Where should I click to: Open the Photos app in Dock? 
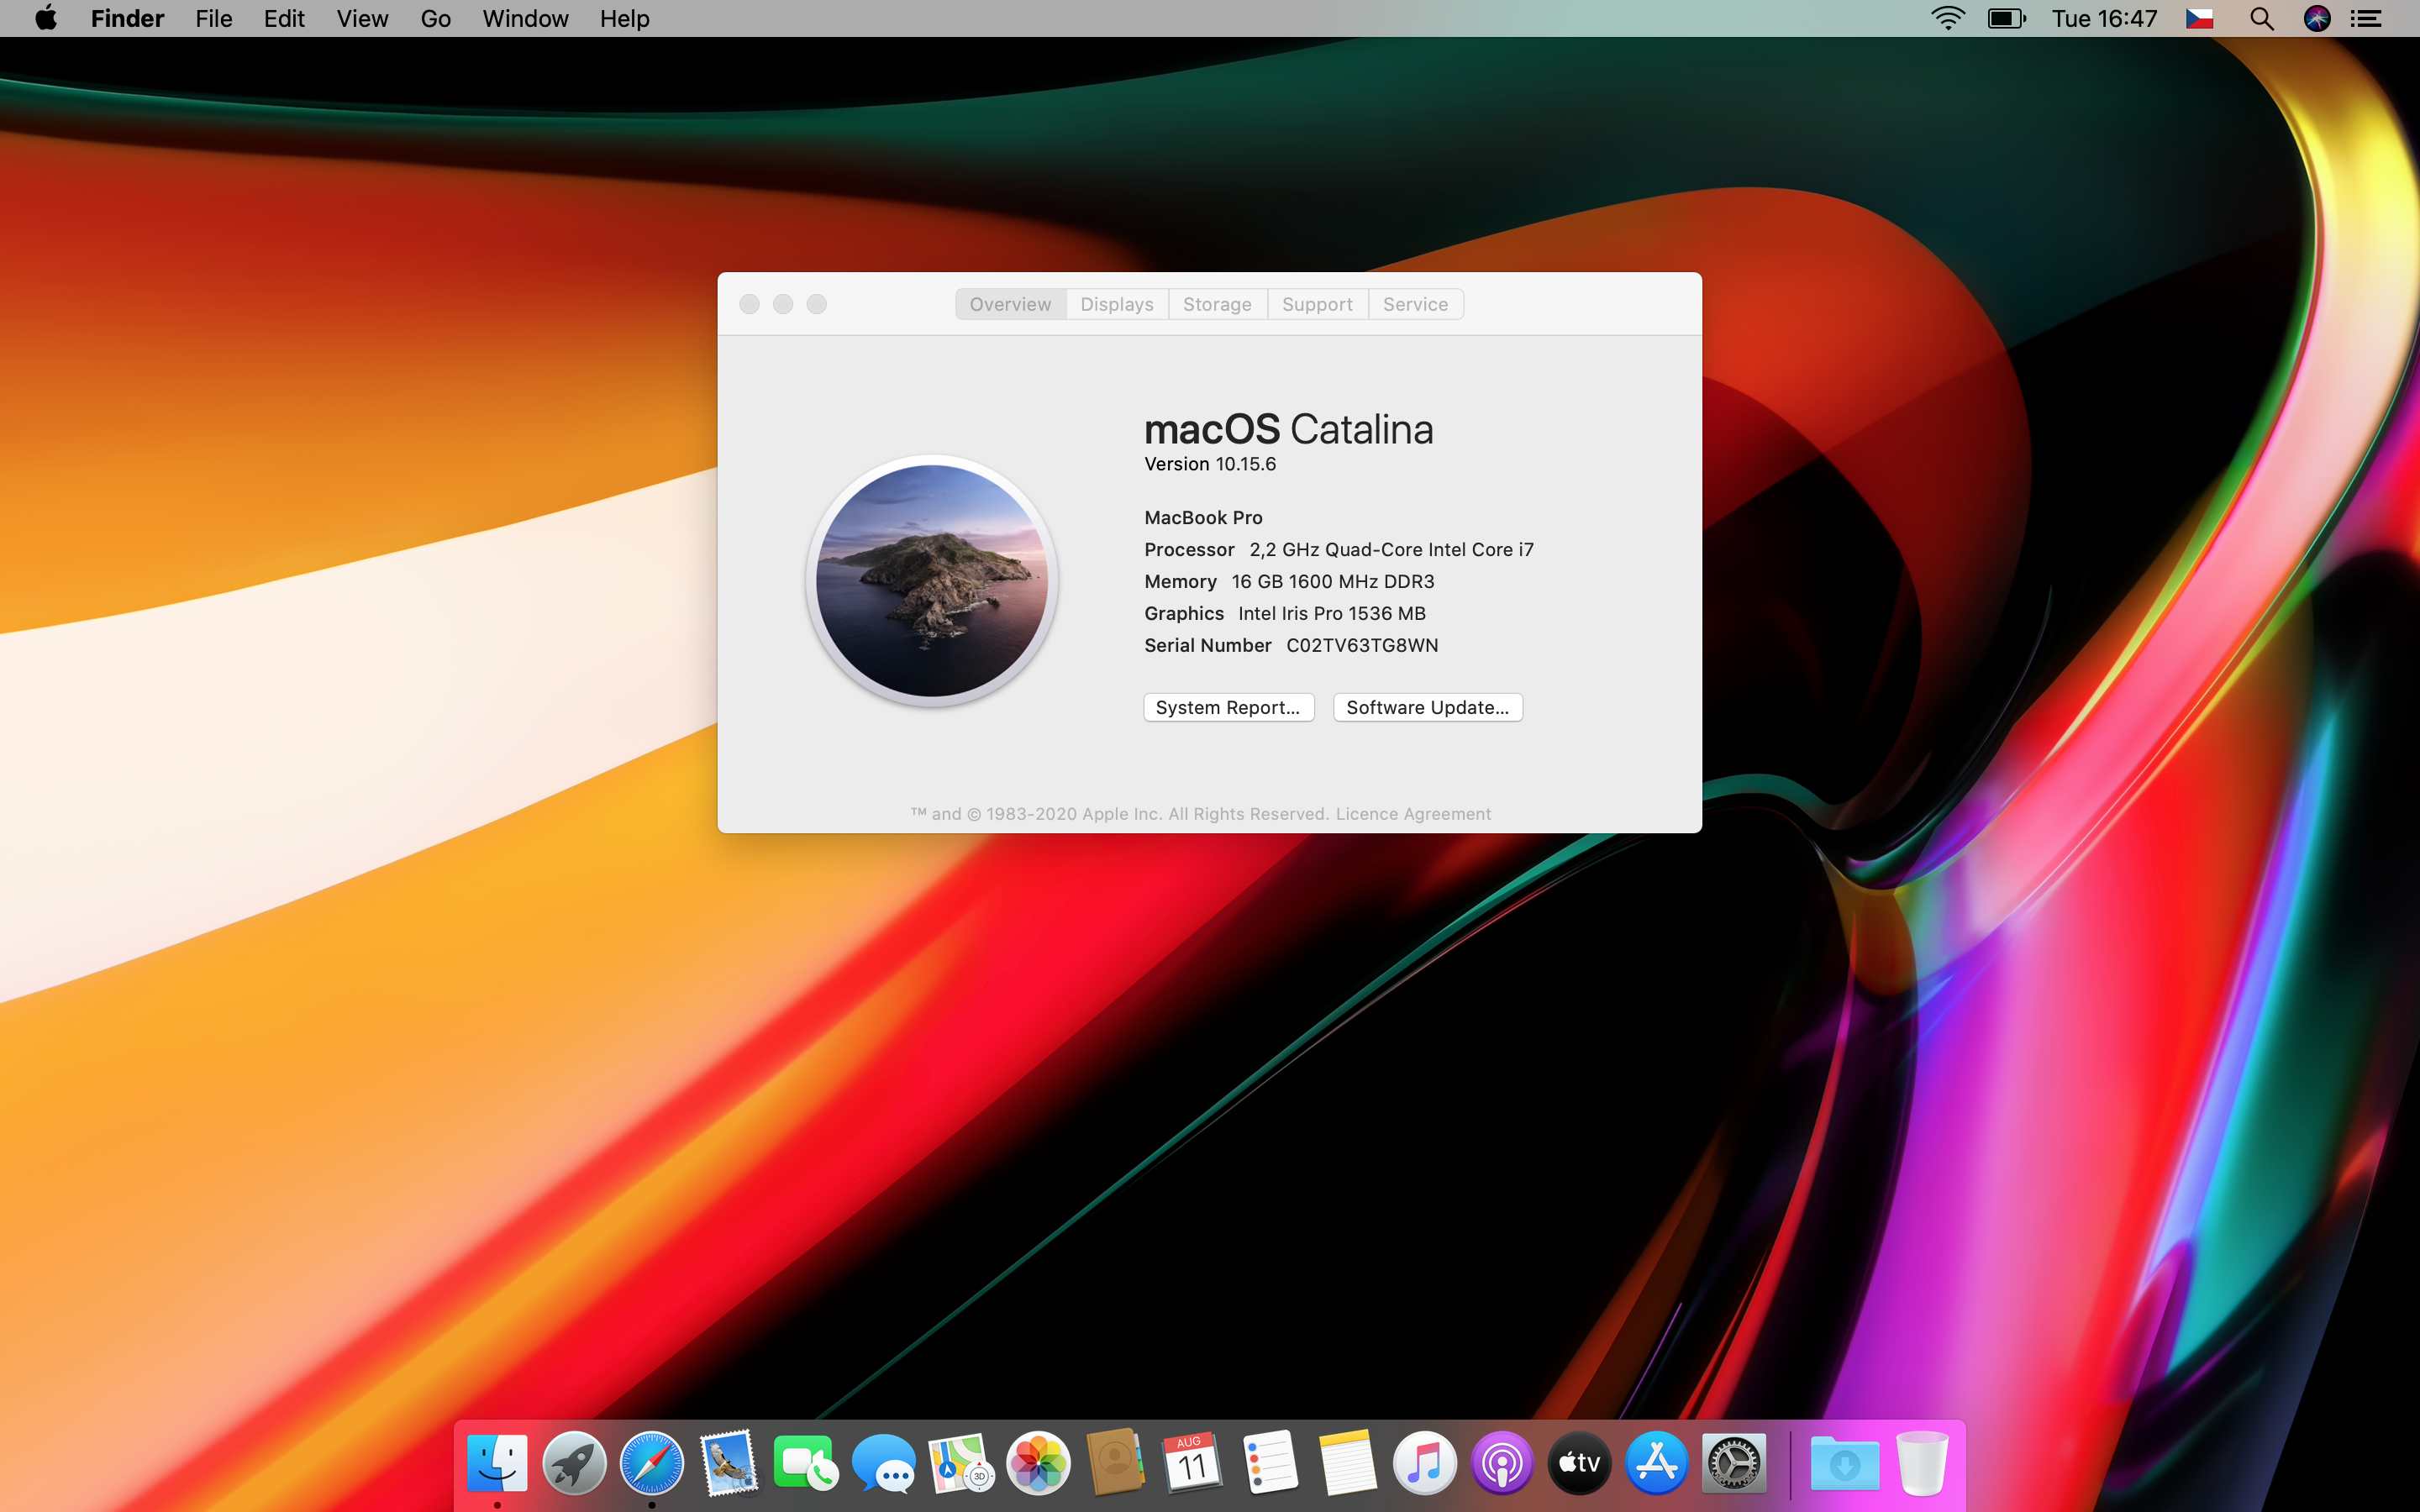pyautogui.click(x=1038, y=1463)
